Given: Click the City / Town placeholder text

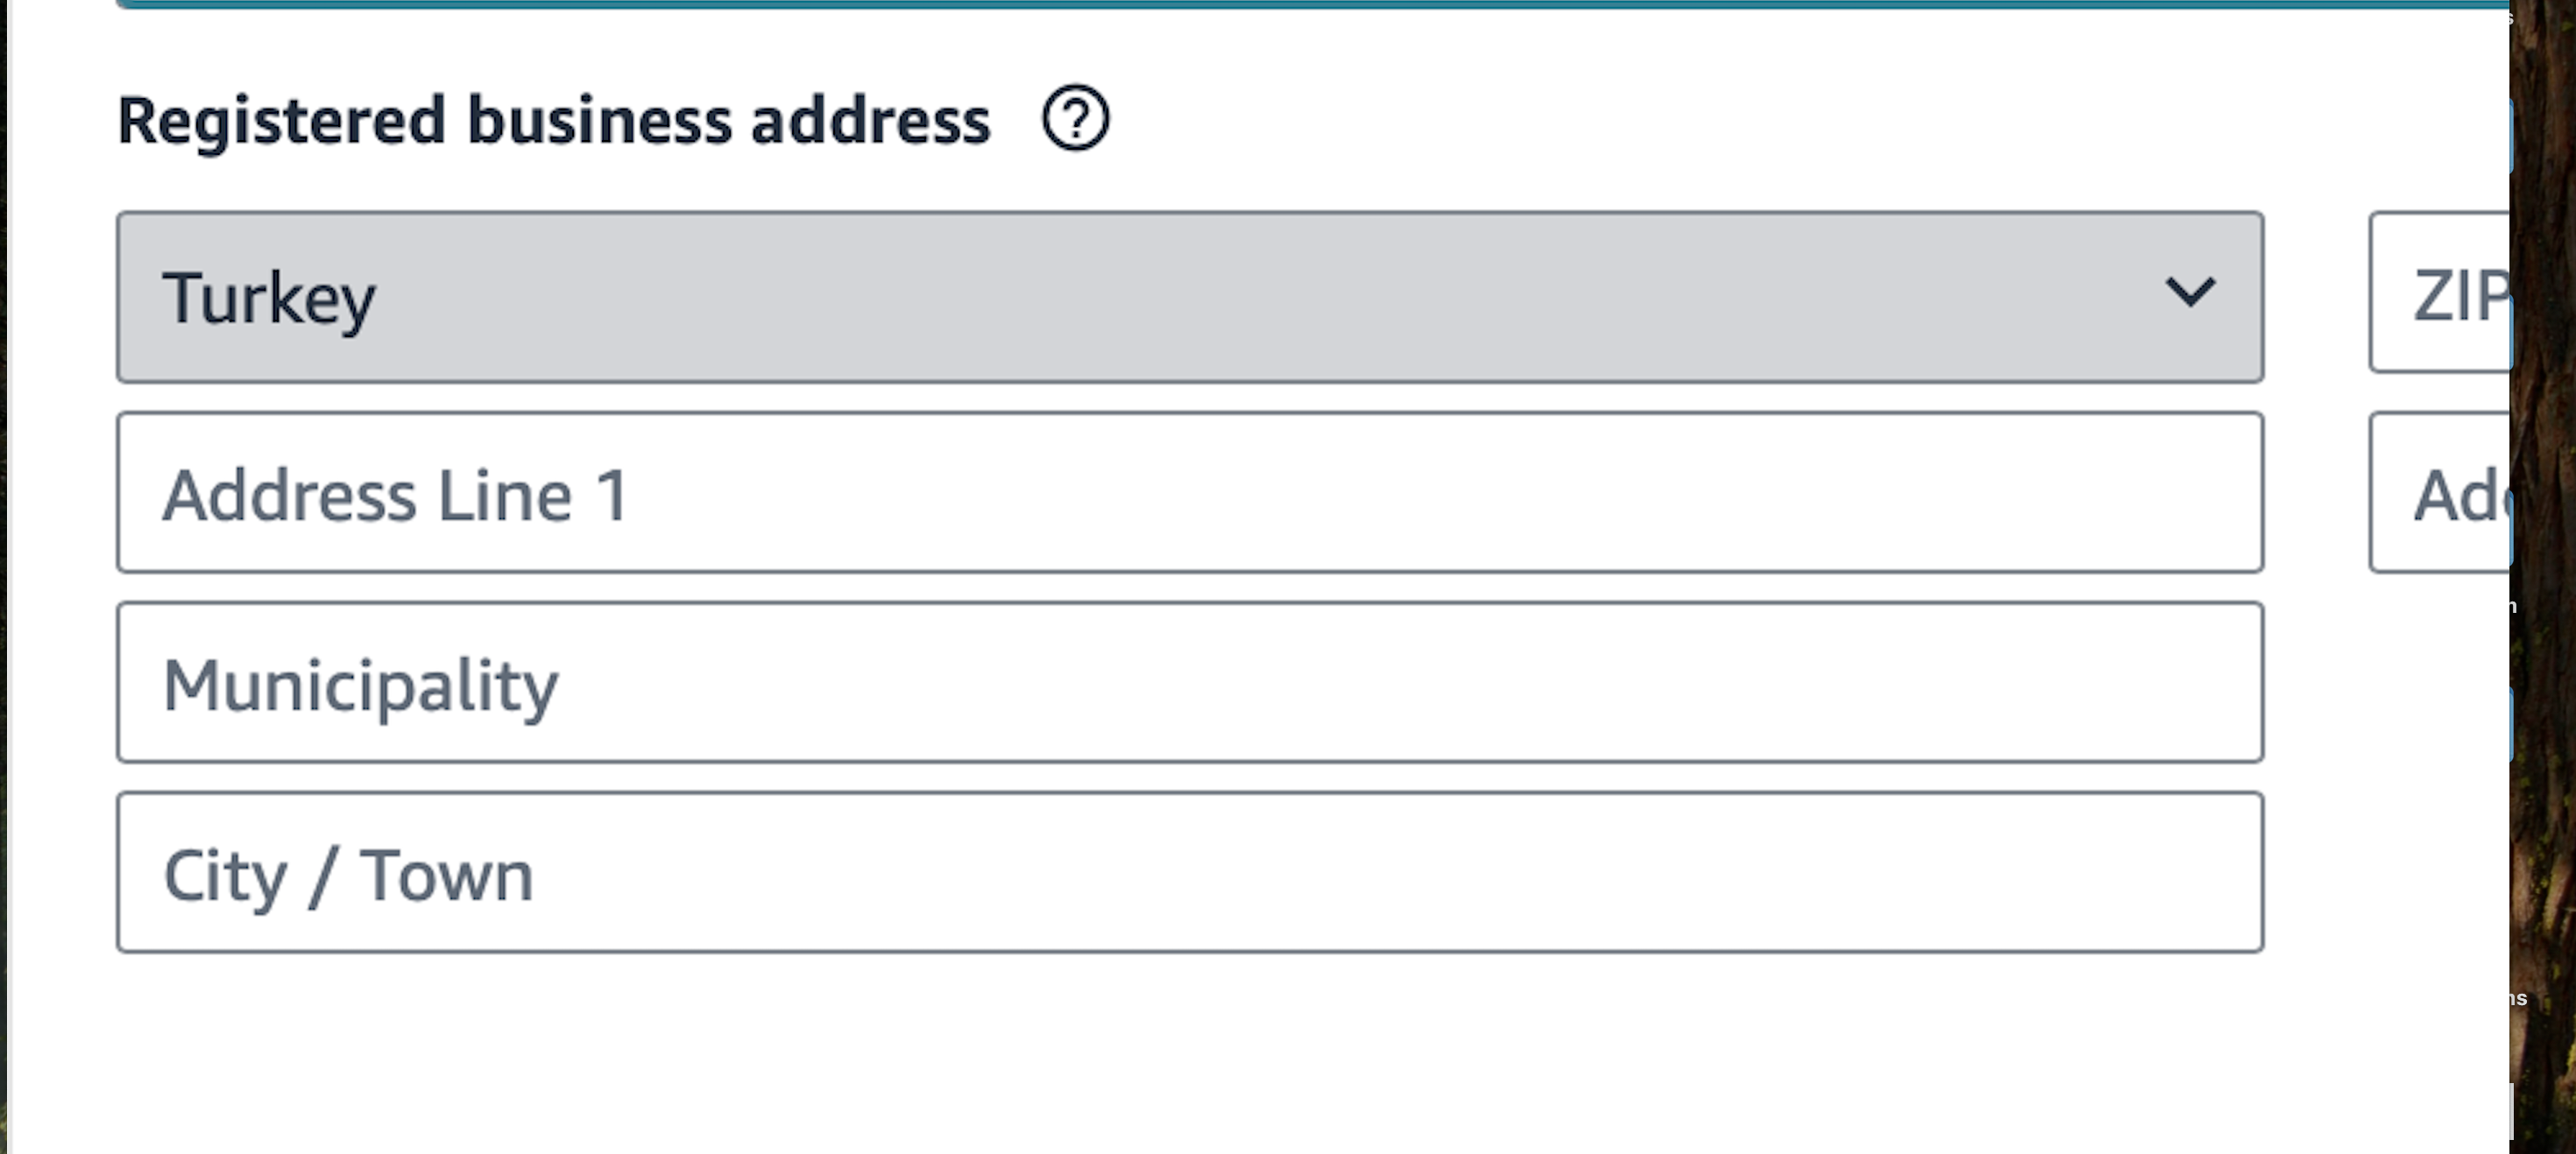Looking at the screenshot, I should pos(348,876).
